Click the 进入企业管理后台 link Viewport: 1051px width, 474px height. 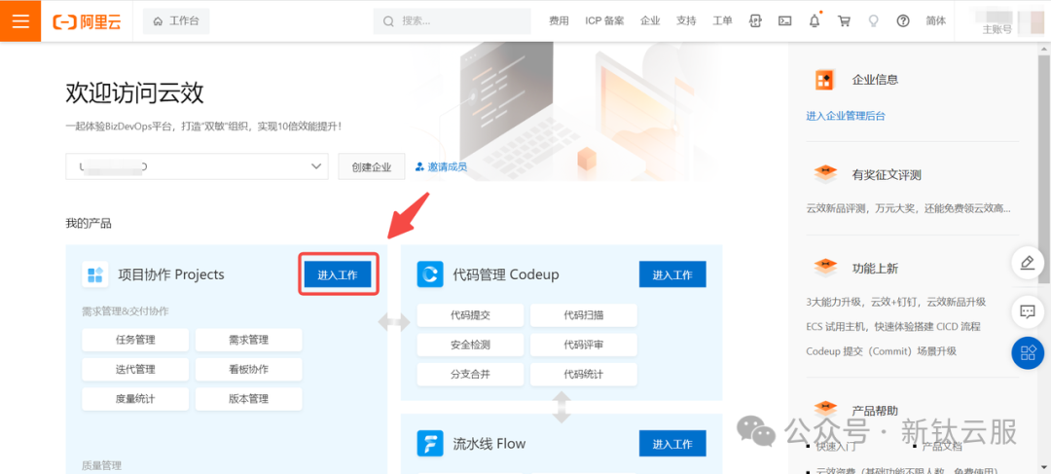[846, 115]
